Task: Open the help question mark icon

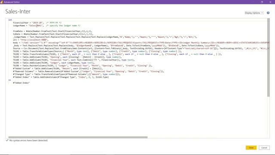Action: click(x=268, y=13)
